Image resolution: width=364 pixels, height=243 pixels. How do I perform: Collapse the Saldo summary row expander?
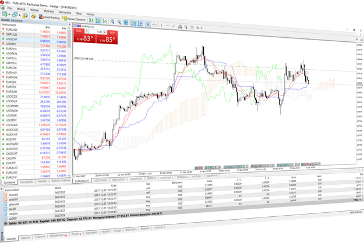pos(6,224)
